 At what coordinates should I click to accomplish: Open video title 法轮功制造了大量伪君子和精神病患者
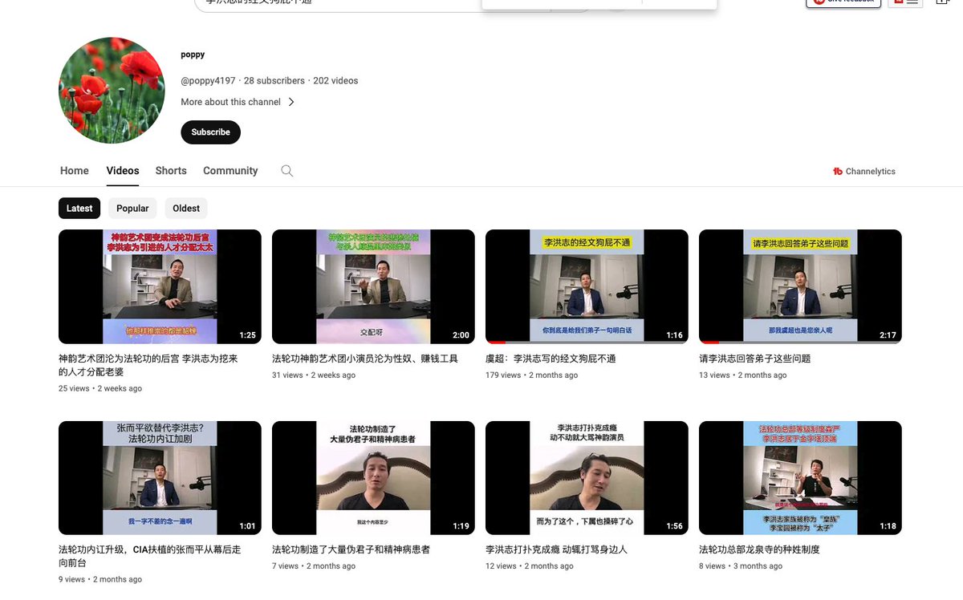[x=351, y=549]
